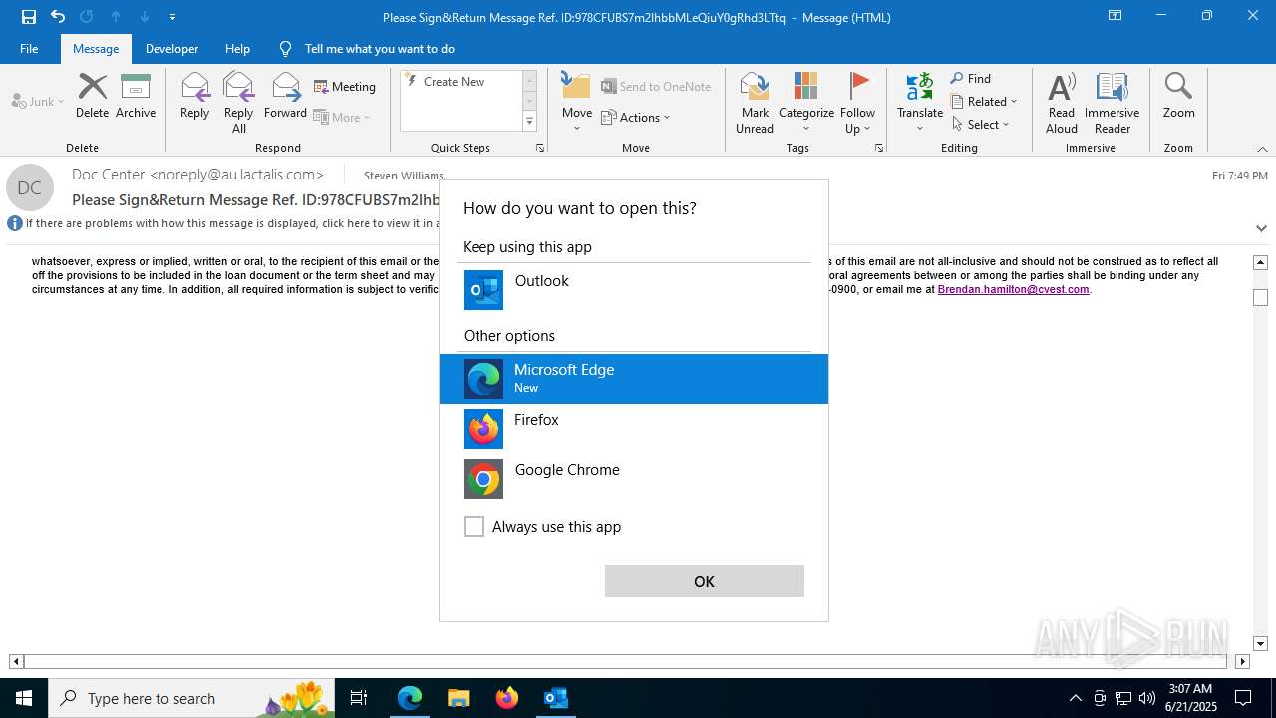
Task: Open Tags dialog launcher
Action: [879, 148]
